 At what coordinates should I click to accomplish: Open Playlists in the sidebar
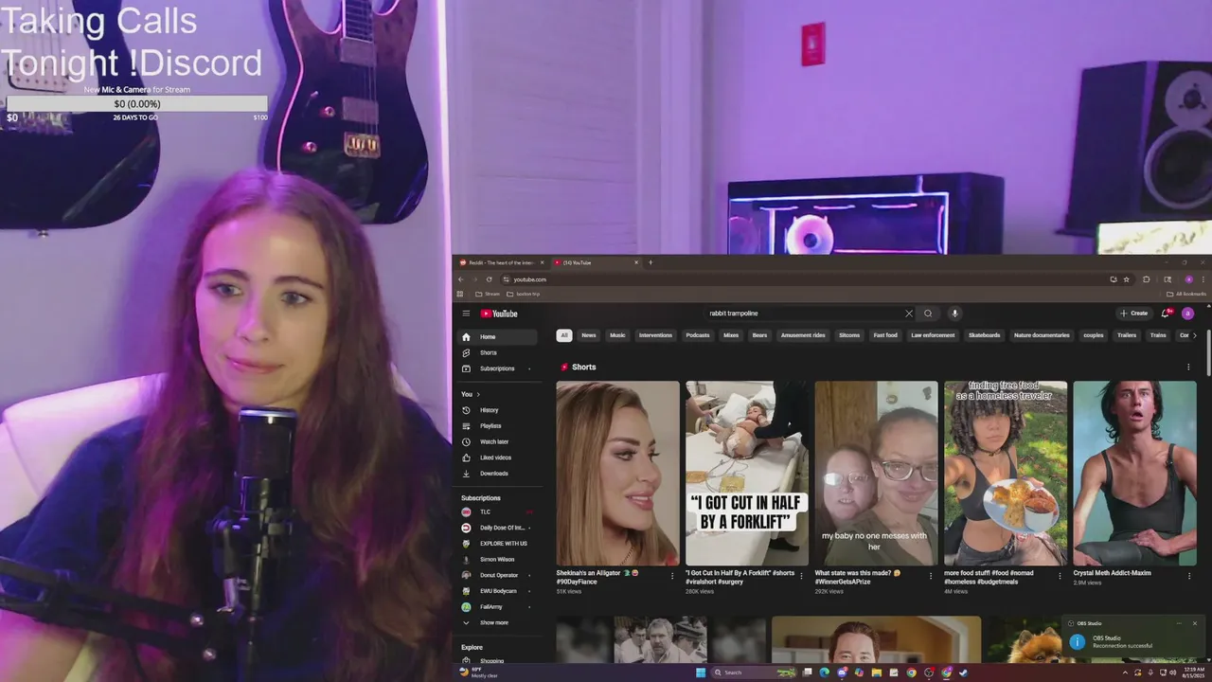tap(498, 426)
